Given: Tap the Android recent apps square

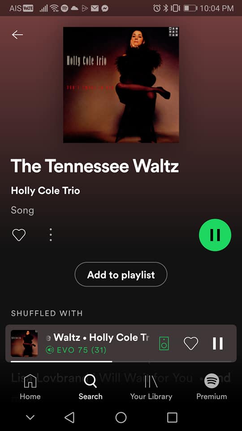Looking at the screenshot, I should (172, 417).
